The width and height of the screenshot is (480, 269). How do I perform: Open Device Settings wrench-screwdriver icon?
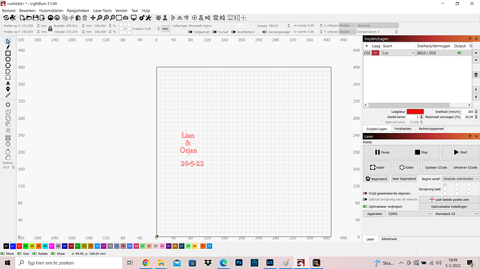pos(148,18)
